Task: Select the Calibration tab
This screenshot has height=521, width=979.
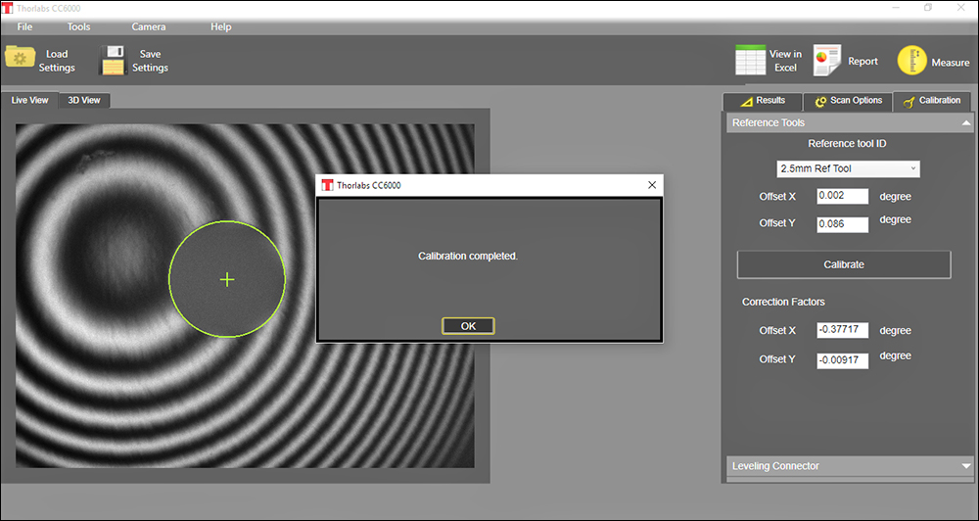Action: tap(931, 101)
